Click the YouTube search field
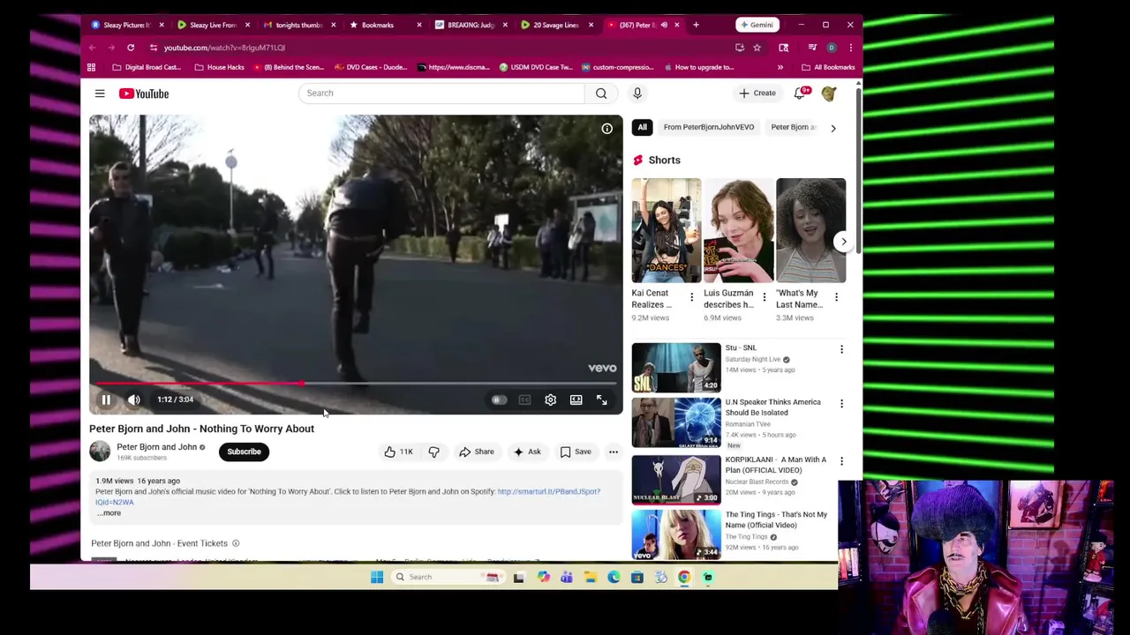Screen dimensions: 1130x635 441,93
